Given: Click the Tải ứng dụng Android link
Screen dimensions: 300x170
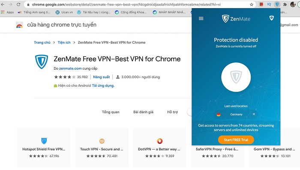Looking at the screenshot, I should [103, 85].
